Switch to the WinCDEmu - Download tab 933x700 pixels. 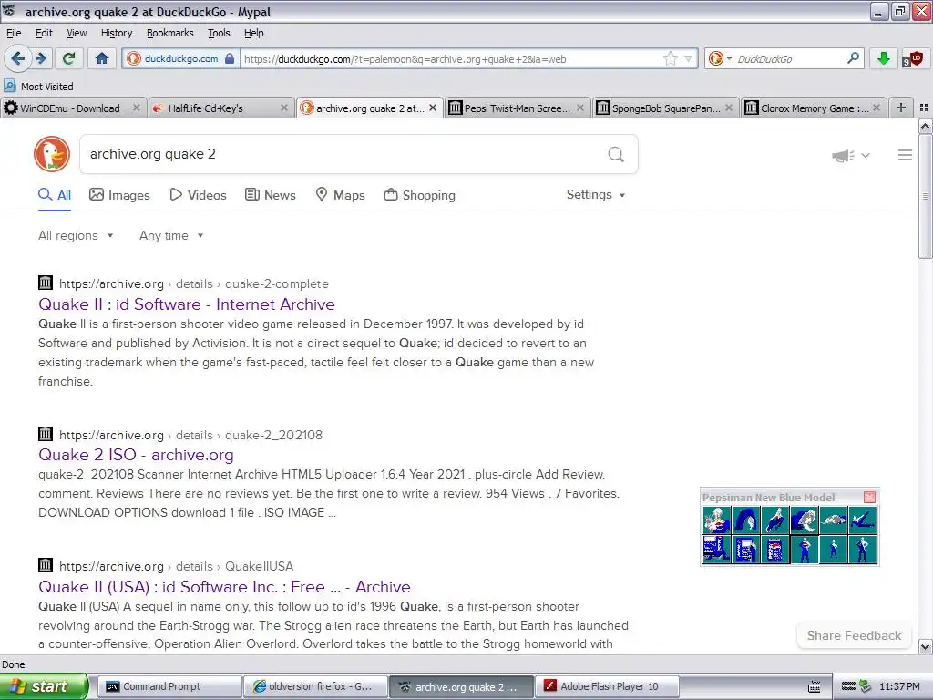(70, 108)
